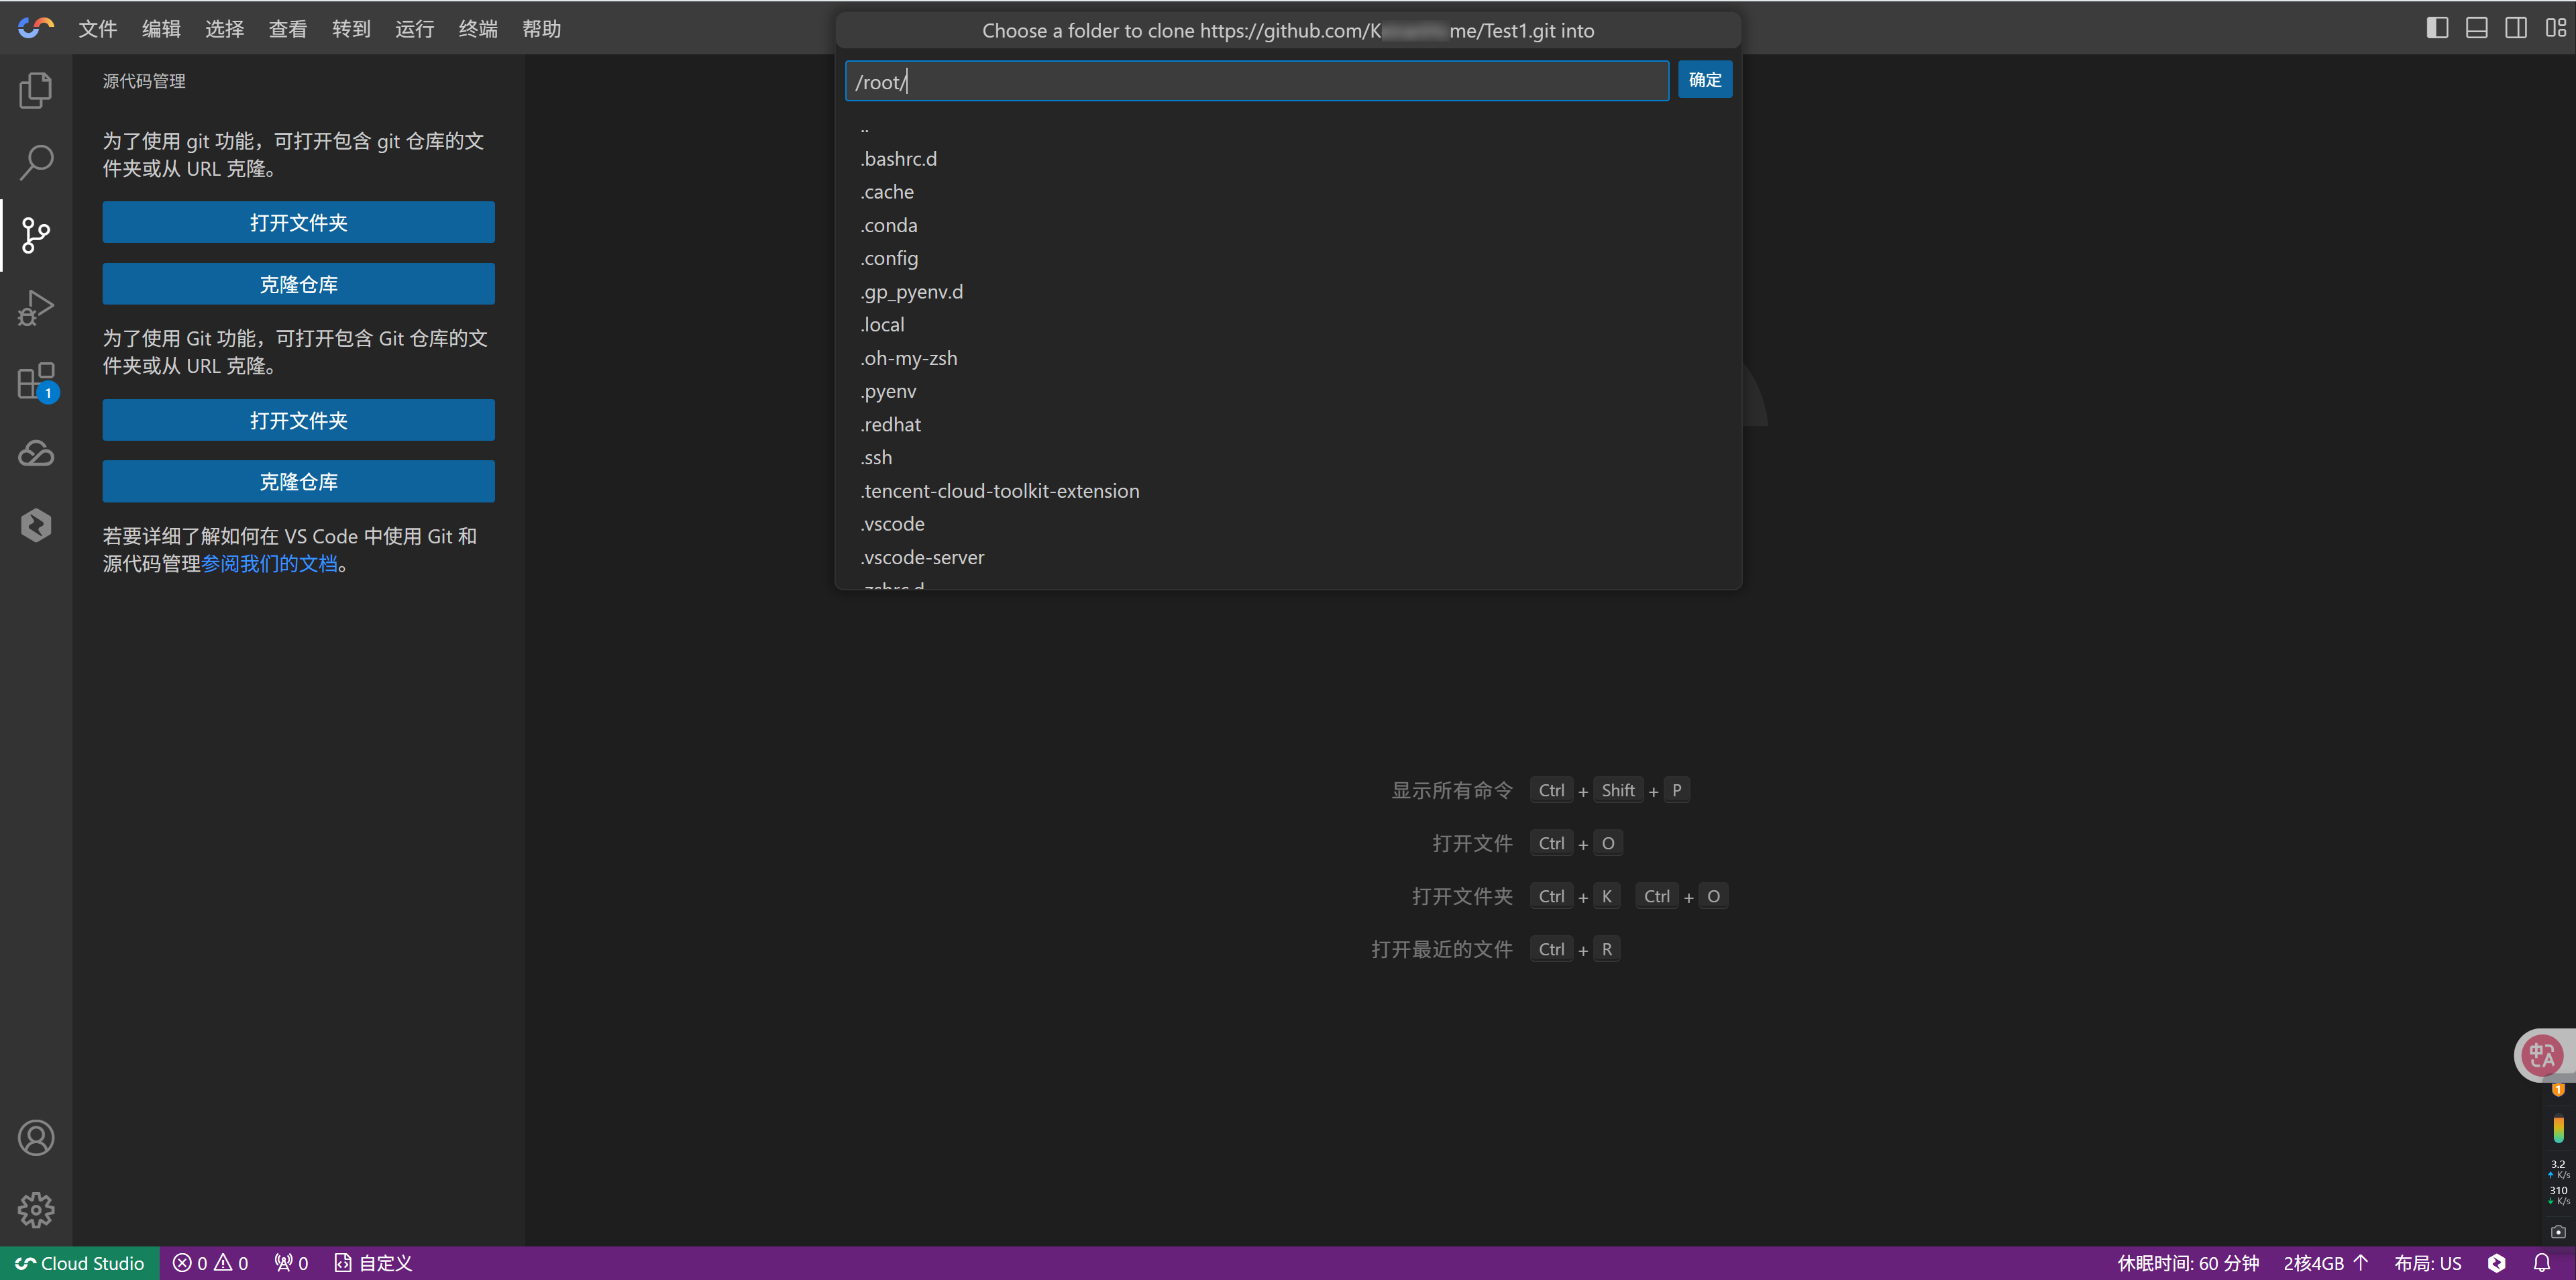
Task: Go to parent directory entry
Action: 865,128
